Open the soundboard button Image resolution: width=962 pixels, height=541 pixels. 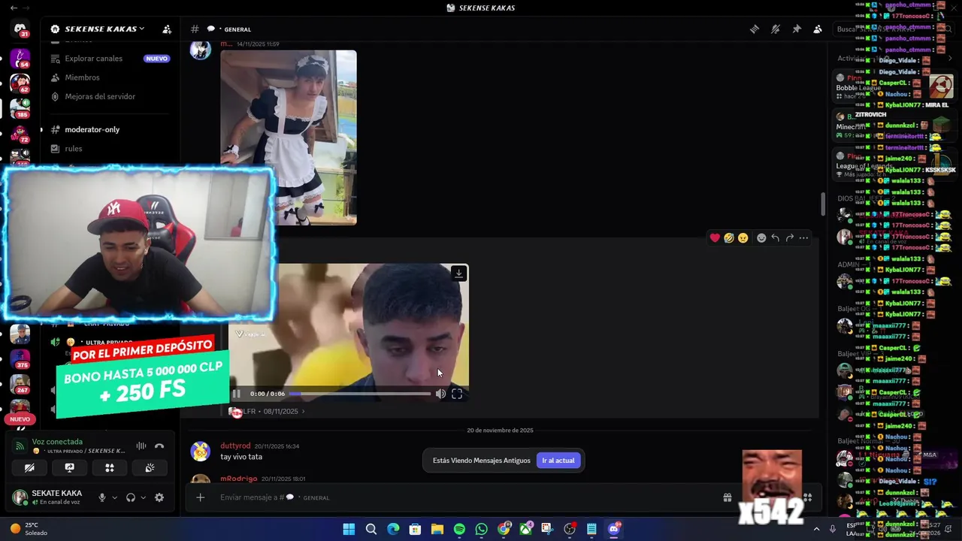[x=150, y=467]
